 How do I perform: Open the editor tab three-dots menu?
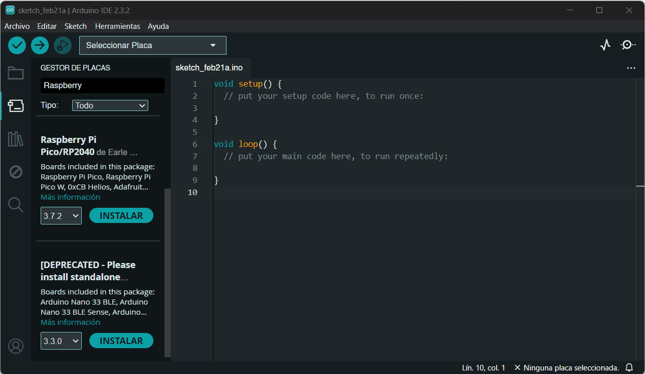631,68
